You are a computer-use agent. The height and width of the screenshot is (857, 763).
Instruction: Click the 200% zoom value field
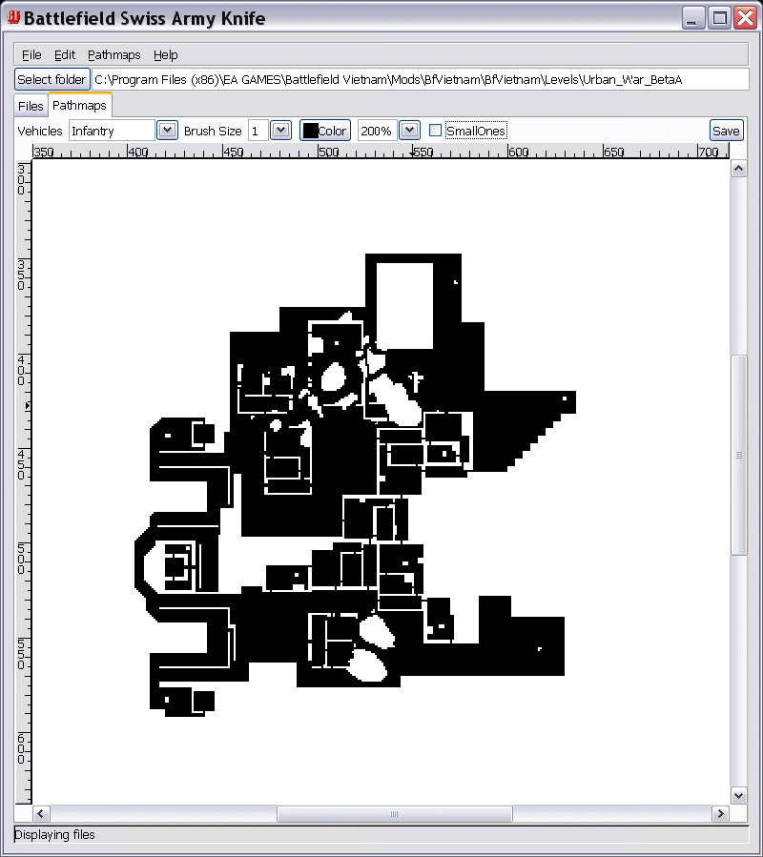378,131
